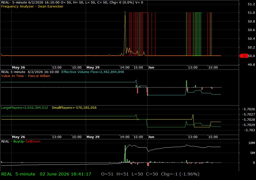The height and width of the screenshot is (180, 256).
Task: Click the large green BuyUp volume bar
Action: point(125,154)
